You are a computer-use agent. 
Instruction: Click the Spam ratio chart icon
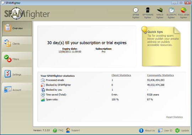[x=43, y=99]
